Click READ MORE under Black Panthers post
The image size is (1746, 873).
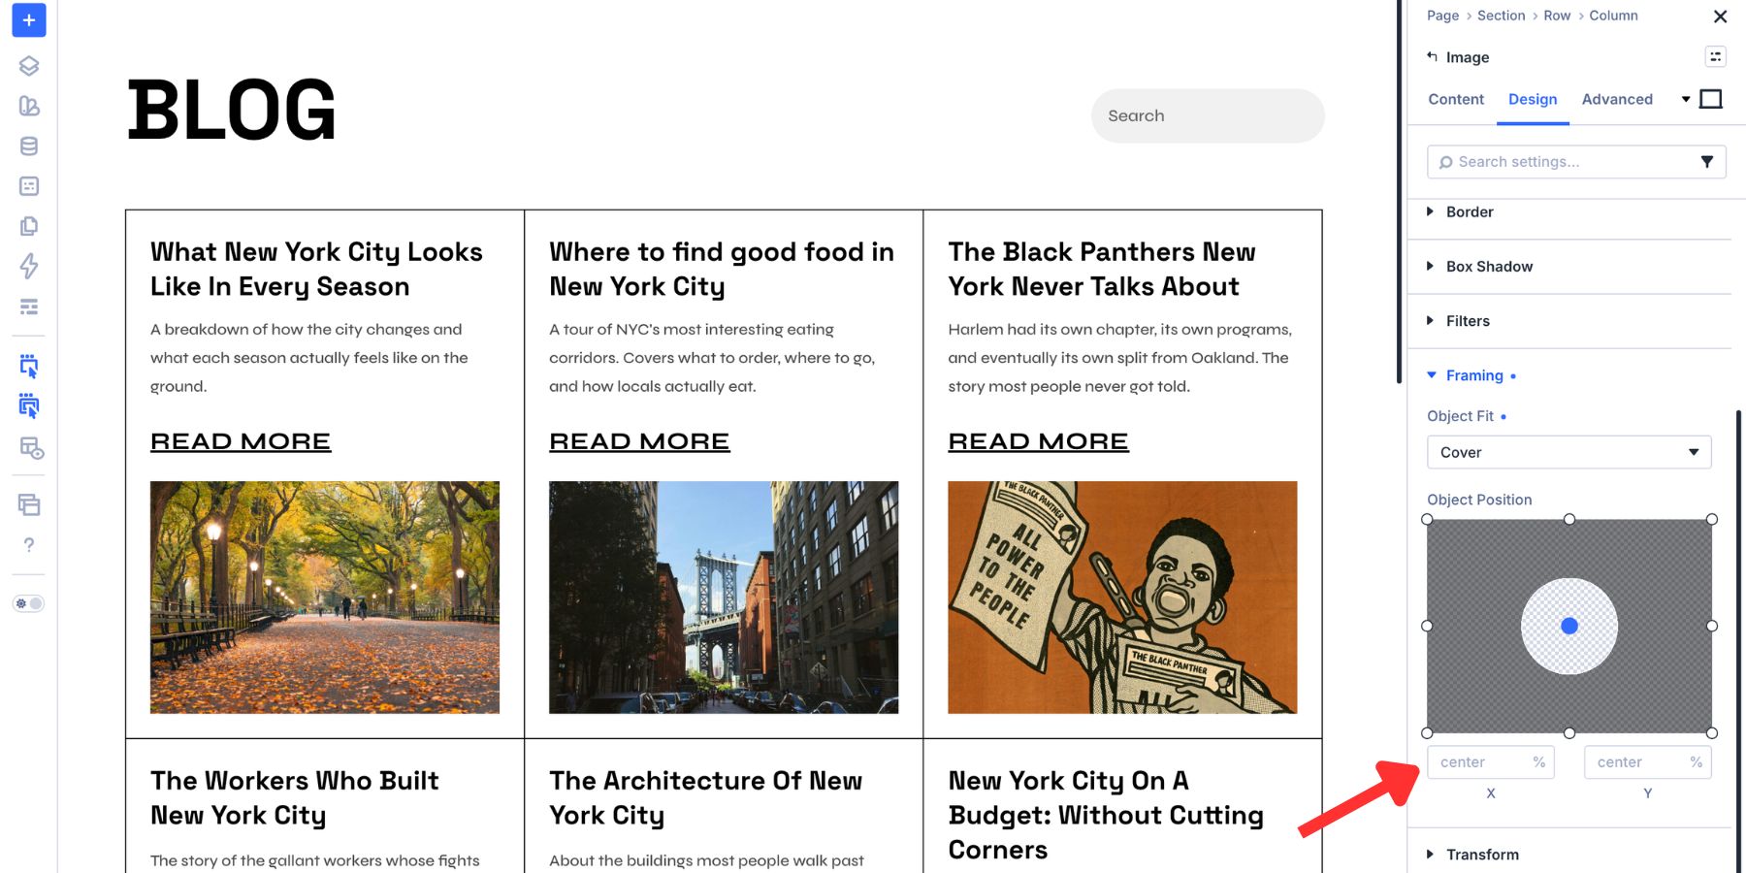point(1038,441)
